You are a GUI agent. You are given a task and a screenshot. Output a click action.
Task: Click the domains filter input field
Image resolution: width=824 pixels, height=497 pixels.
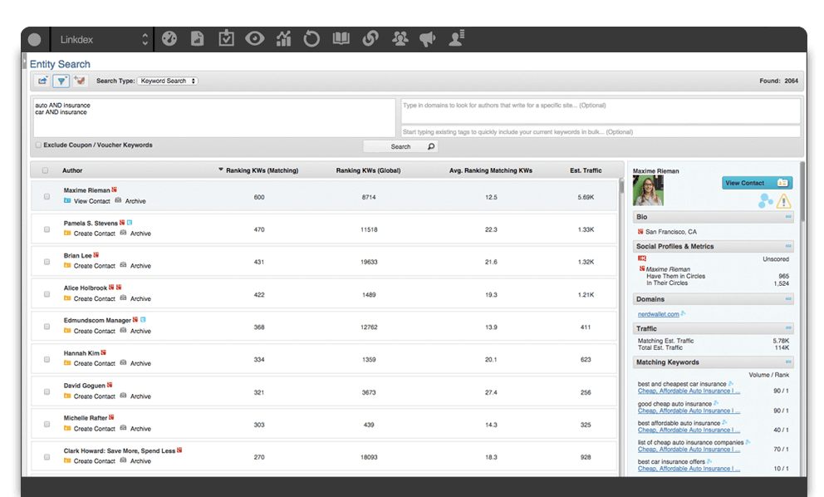point(601,111)
